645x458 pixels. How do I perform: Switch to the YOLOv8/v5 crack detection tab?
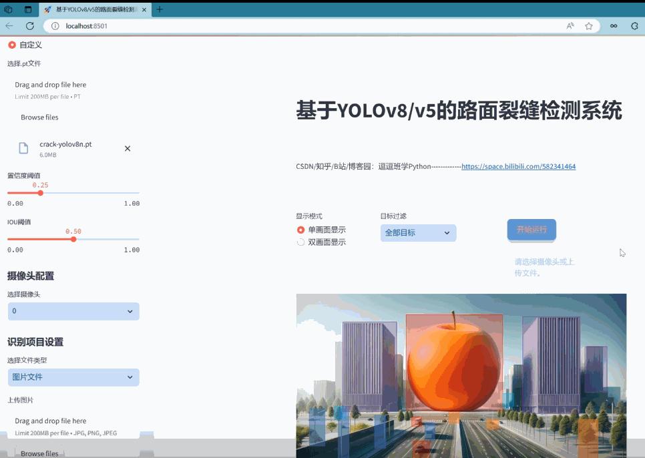pyautogui.click(x=93, y=9)
